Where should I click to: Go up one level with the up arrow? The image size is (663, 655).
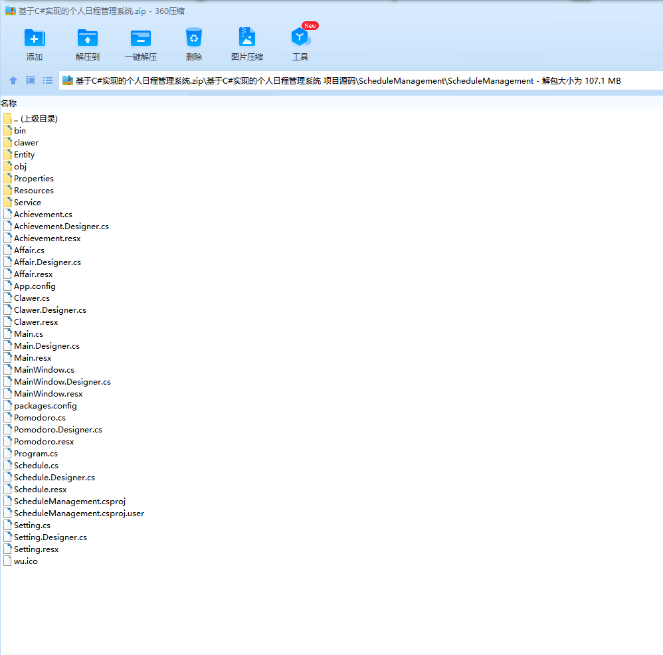pyautogui.click(x=13, y=80)
